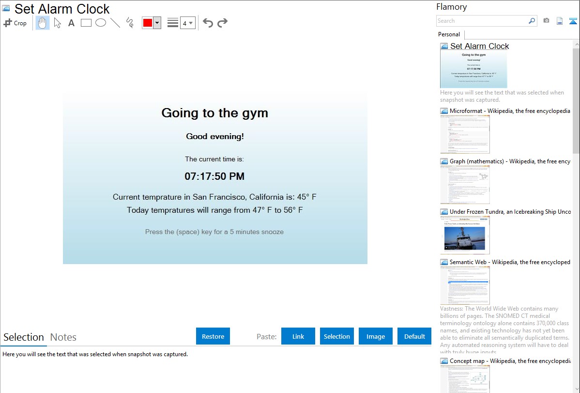The image size is (580, 393).
Task: Open the color picker dropdown arrow
Action: [x=157, y=23]
